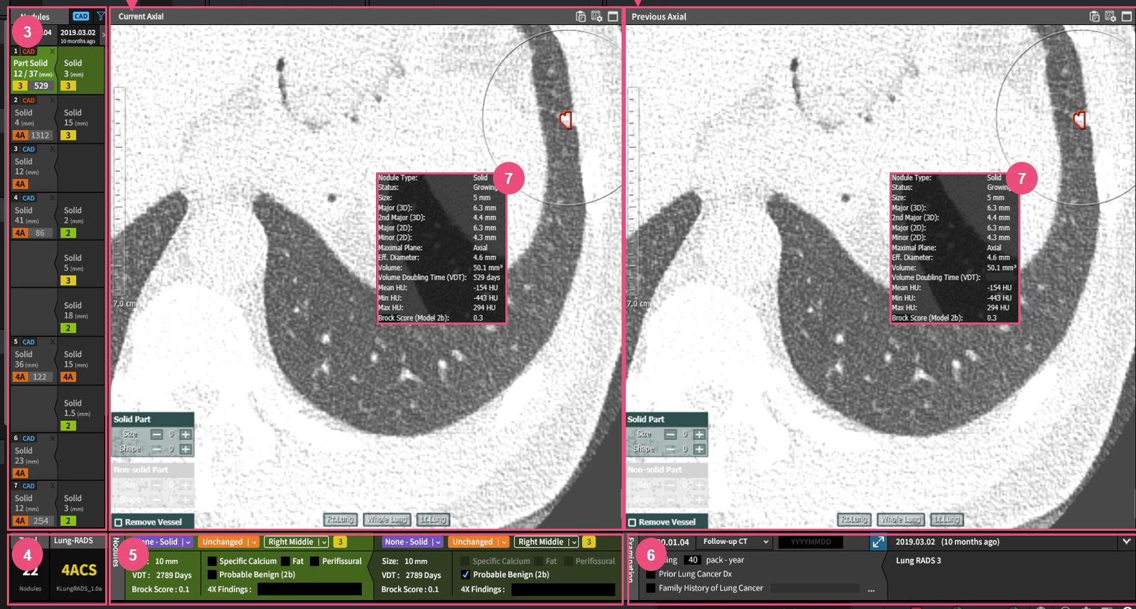This screenshot has width=1136, height=609.
Task: Uncheck Probable Benign (2b) in previous nodule panel
Action: (x=465, y=575)
